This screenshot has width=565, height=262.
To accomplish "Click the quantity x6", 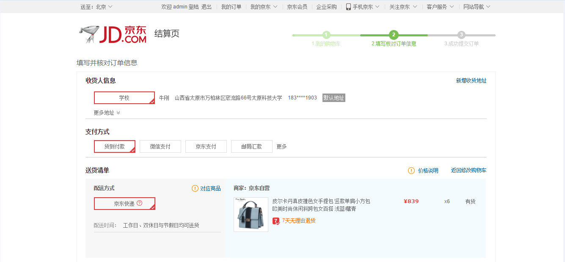I will click(447, 201).
